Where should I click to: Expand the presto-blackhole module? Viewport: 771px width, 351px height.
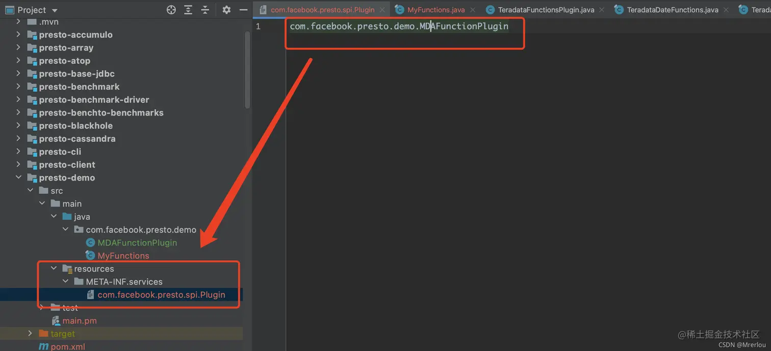click(x=18, y=125)
